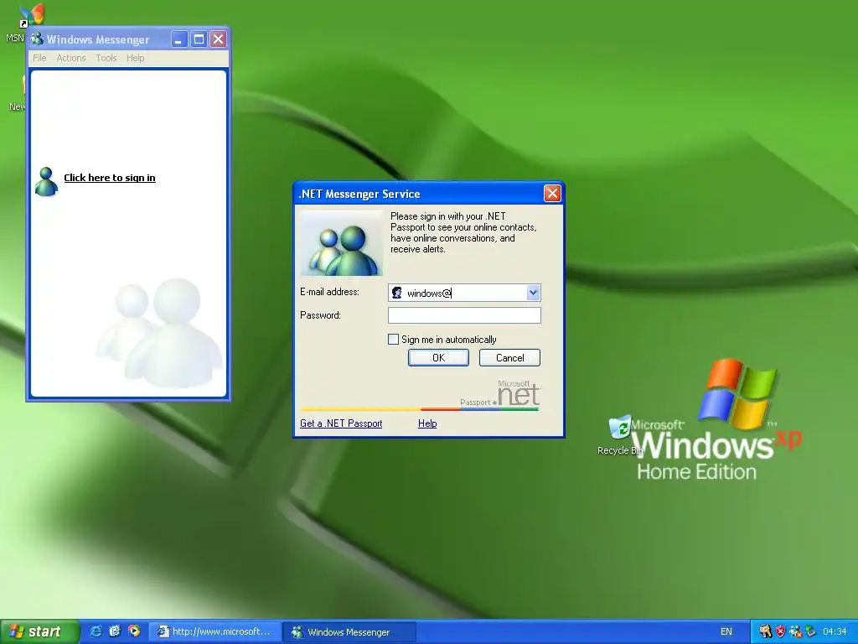Minimize the Windows Messenger window
This screenshot has width=858, height=644.
click(179, 39)
